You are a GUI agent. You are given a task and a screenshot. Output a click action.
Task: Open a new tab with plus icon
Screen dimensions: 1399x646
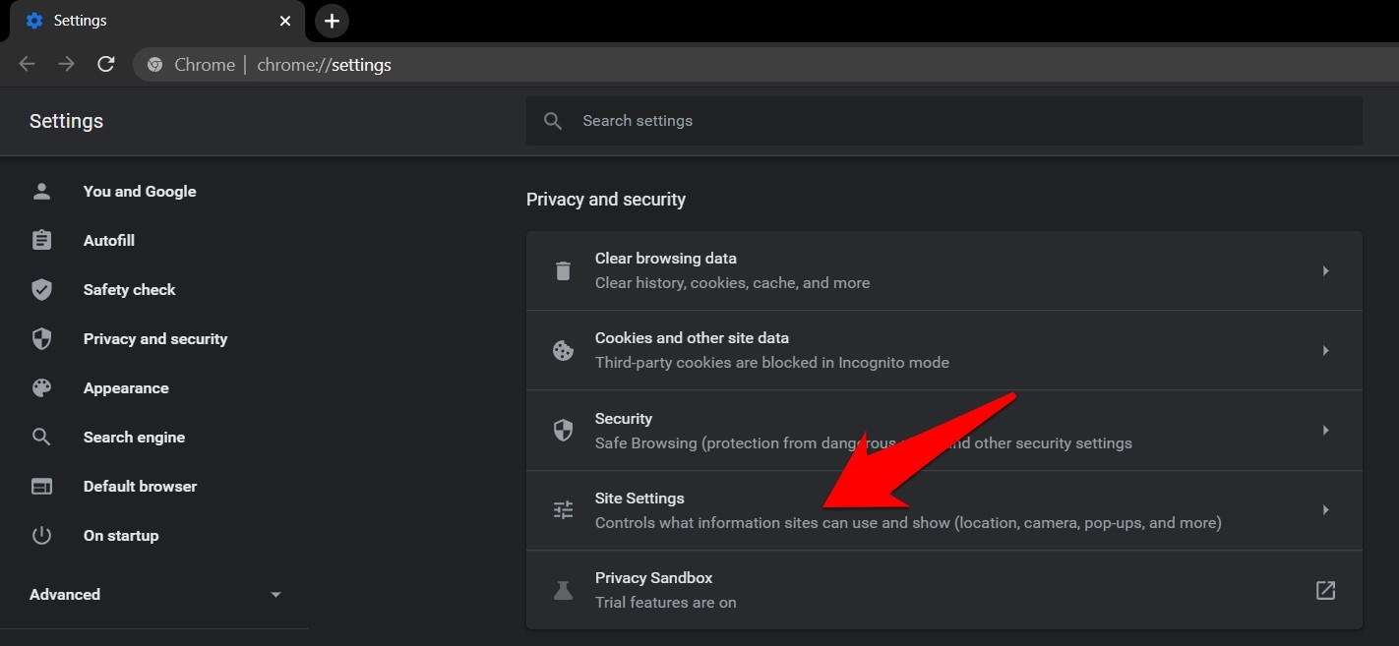click(332, 21)
